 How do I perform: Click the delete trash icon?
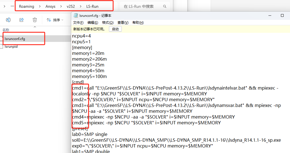coord(35,20)
